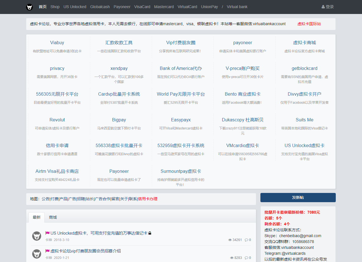Open Virtual bank navigation item
Viewport: 362px width, 262px height.
tap(237, 7)
